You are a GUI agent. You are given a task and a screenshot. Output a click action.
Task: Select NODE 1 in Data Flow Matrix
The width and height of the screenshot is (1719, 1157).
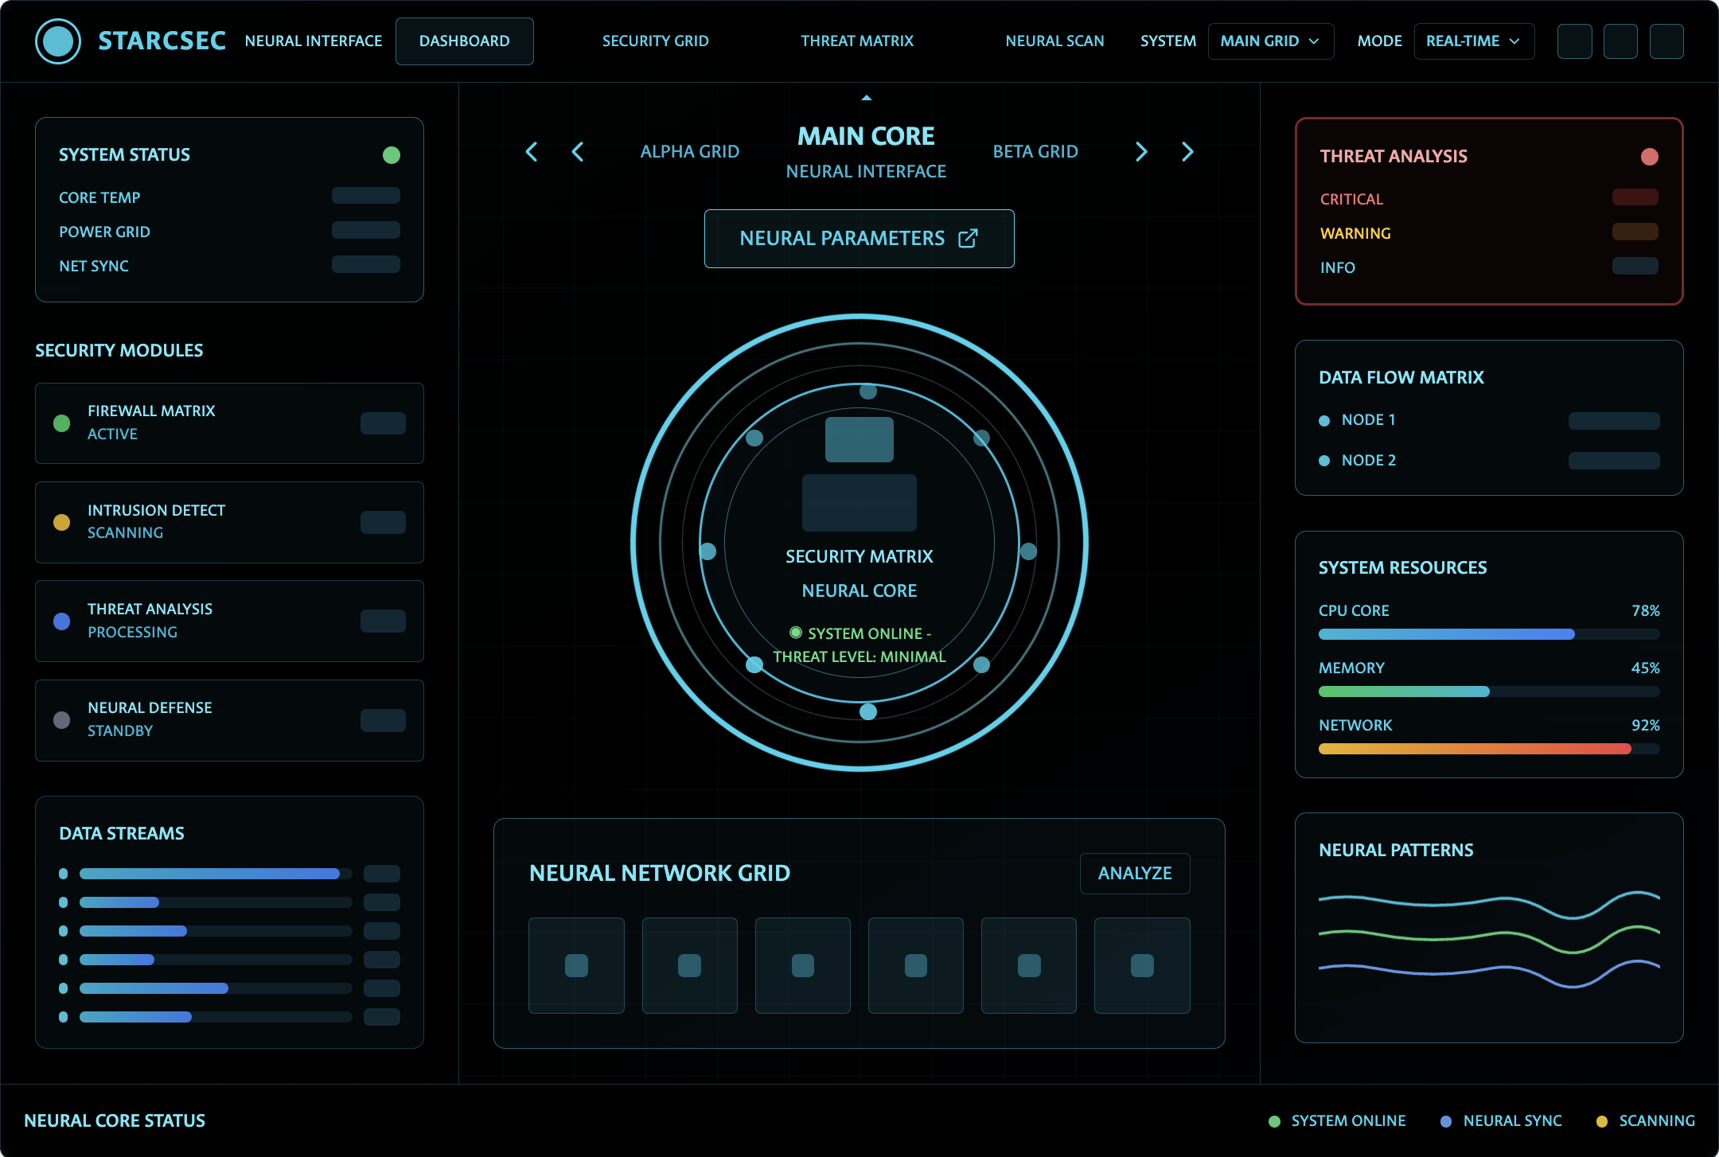tap(1489, 420)
